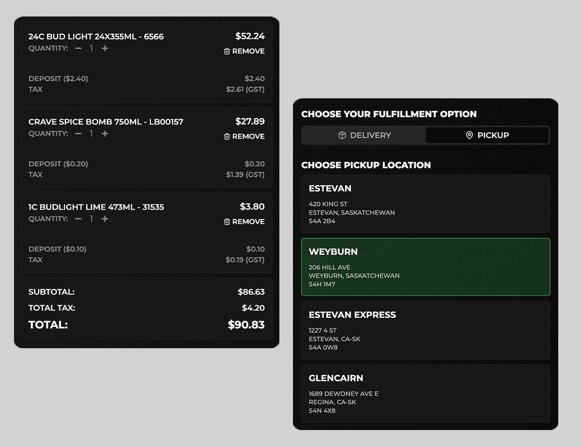Click the $52.24 item price

[250, 36]
